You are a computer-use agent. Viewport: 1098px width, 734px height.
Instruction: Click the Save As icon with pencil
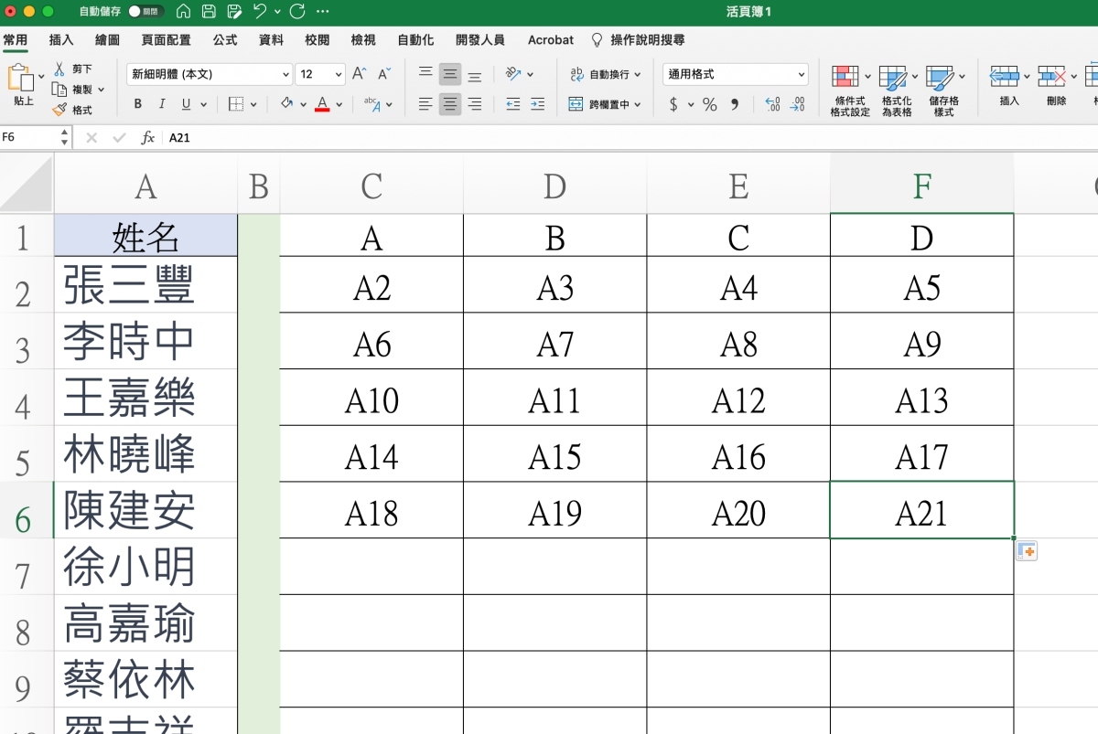click(x=234, y=12)
